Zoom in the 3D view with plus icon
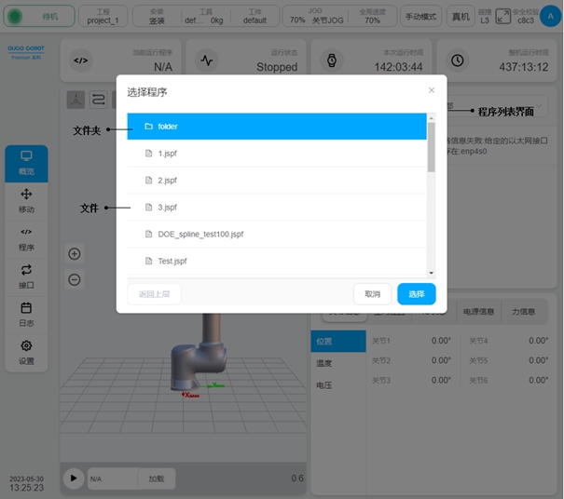The height and width of the screenshot is (499, 564). click(x=75, y=253)
